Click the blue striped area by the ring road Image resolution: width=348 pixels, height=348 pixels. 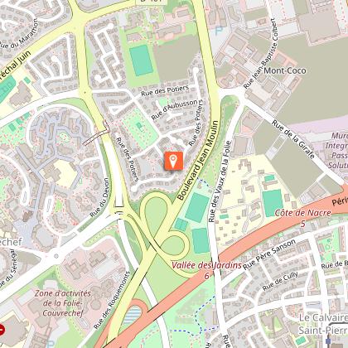132,315
